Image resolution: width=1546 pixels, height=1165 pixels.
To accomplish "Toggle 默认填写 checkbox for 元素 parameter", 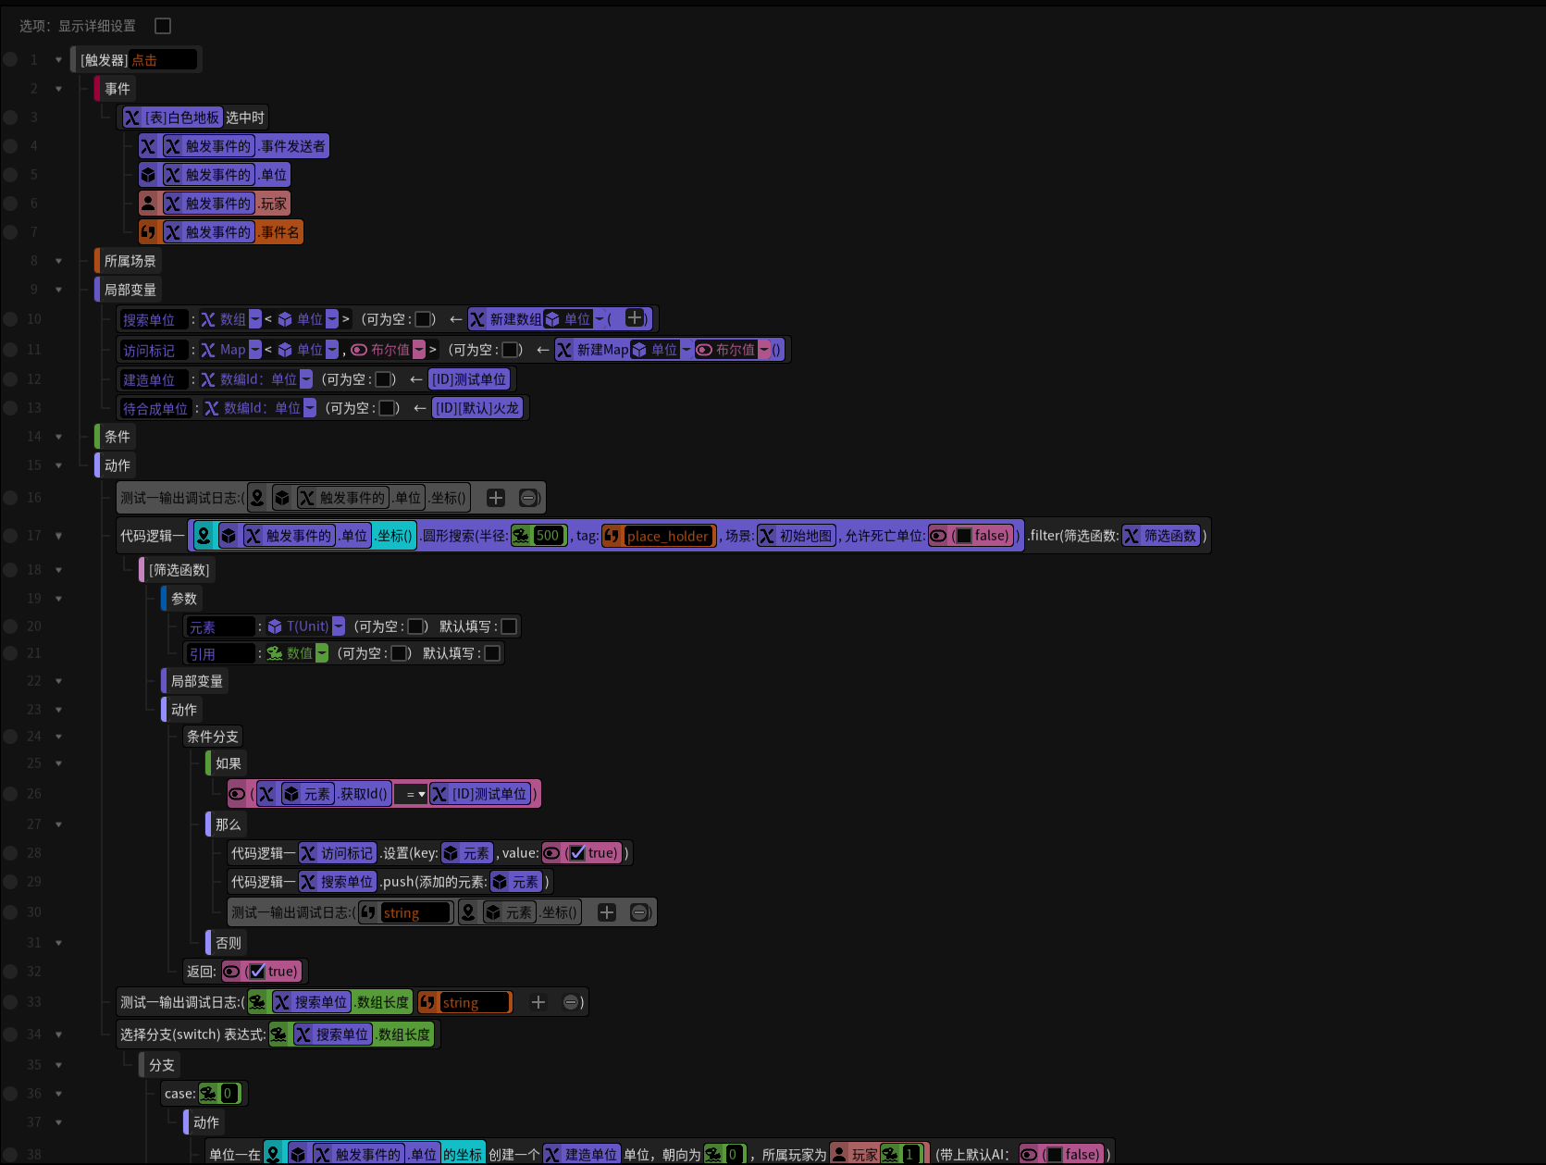I will [x=508, y=626].
